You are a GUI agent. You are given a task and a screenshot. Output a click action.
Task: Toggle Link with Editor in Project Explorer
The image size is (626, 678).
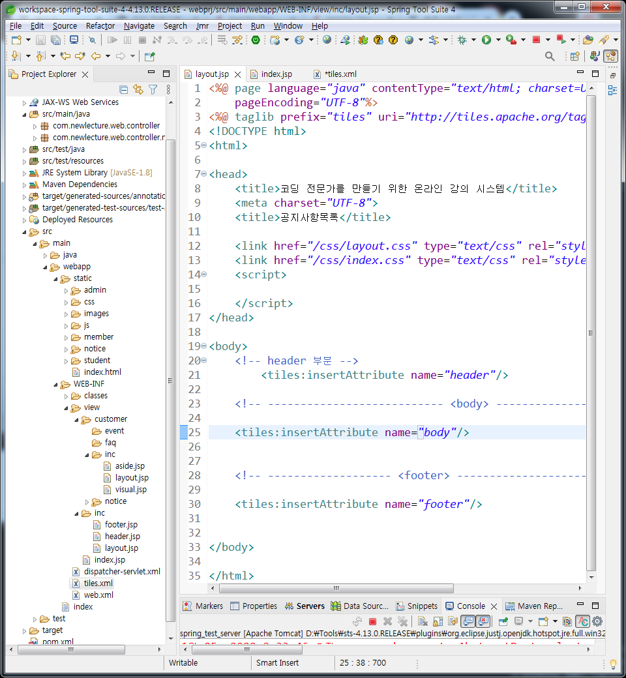pyautogui.click(x=138, y=89)
